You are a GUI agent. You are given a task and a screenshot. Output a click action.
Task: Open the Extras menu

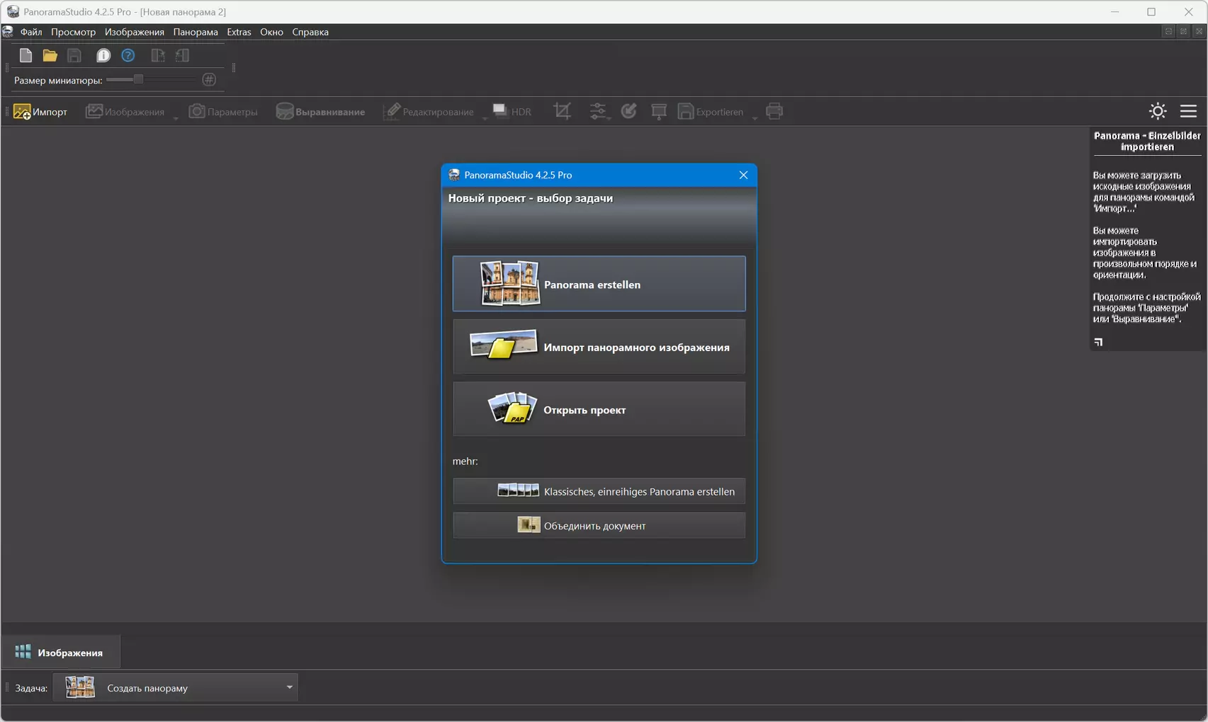[239, 32]
